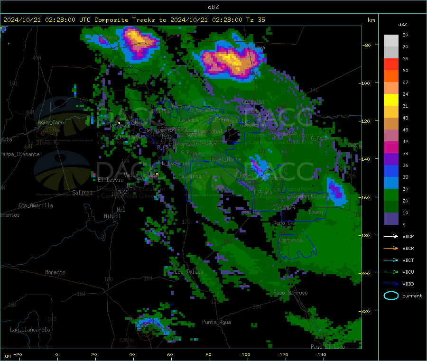Click the 'dBZ' title at top center
Viewport: 427px width, 361px height.
click(213, 7)
